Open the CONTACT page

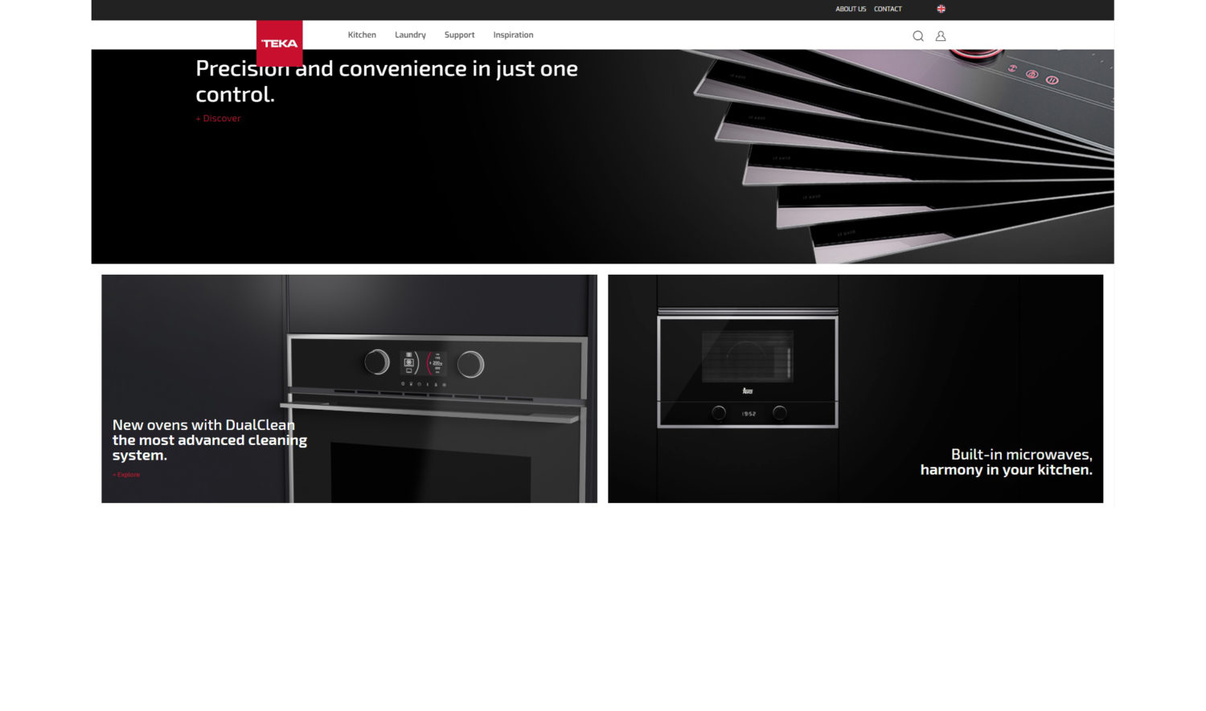887,9
